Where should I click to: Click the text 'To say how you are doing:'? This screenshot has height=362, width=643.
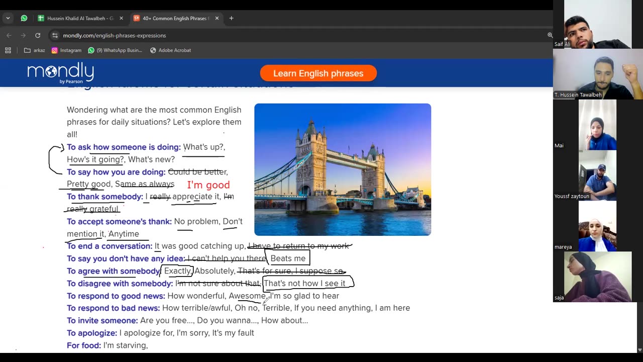116,172
